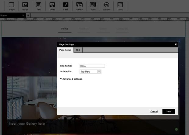Click the Insert your Gallery here text
This screenshot has height=135, width=189.
[x=27, y=123]
